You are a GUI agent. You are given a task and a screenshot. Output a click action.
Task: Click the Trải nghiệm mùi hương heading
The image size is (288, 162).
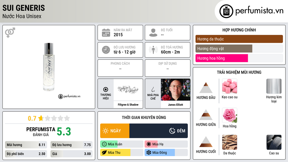tap(239, 72)
